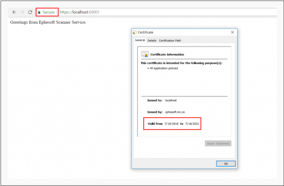Reload the page with the refresh icon

(x=30, y=12)
